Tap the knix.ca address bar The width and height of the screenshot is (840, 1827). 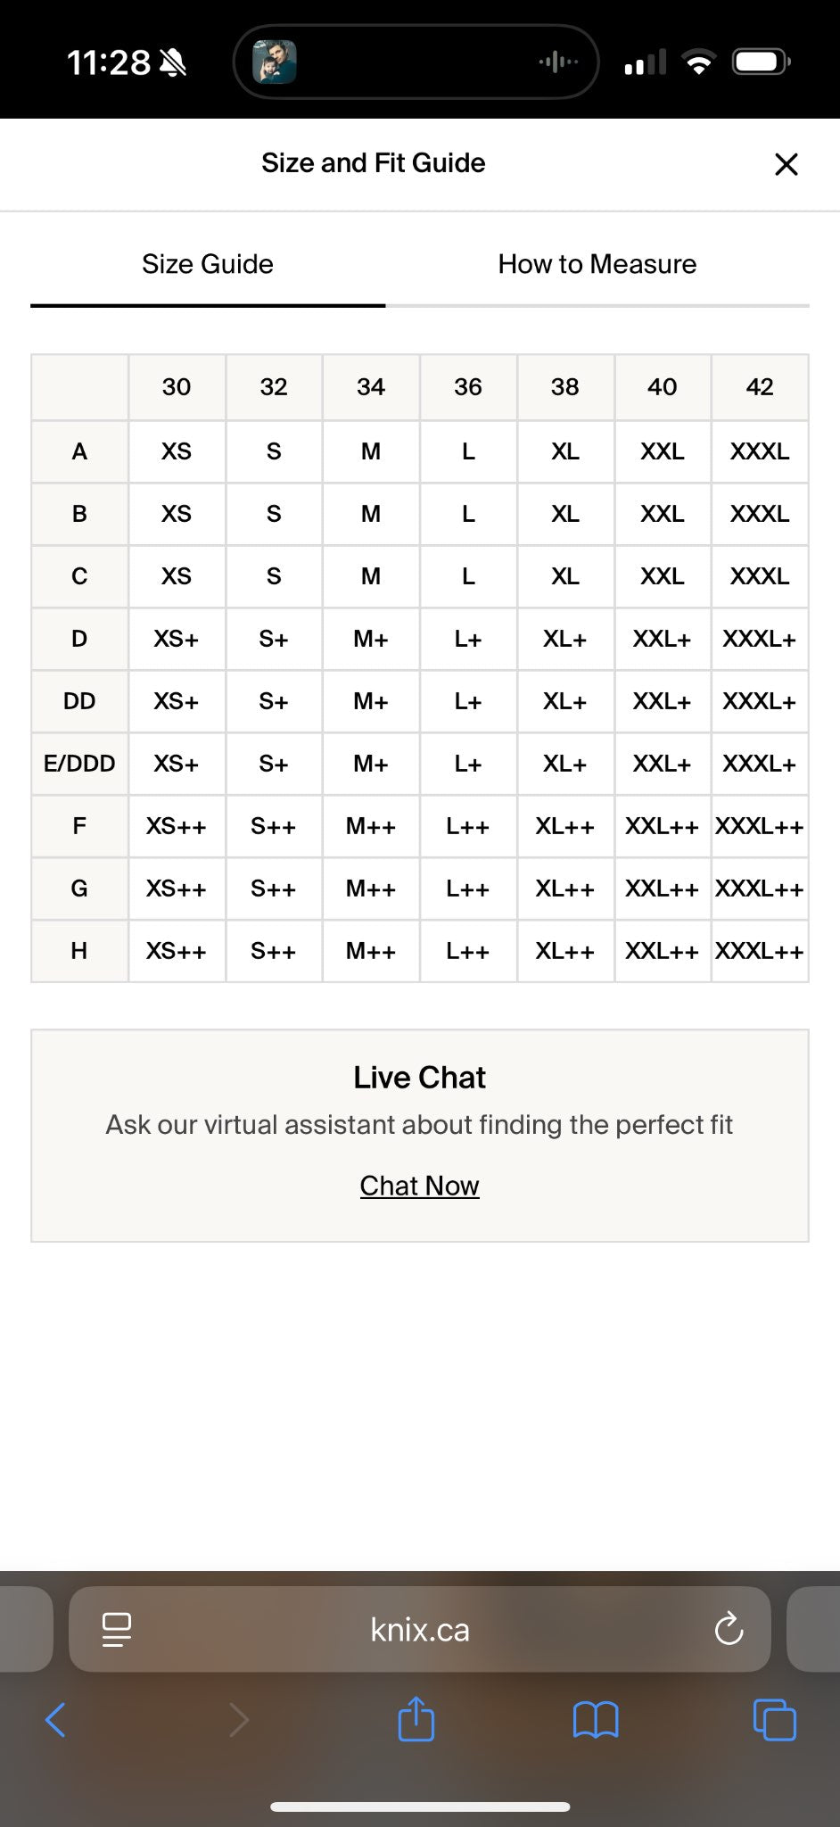(x=419, y=1630)
